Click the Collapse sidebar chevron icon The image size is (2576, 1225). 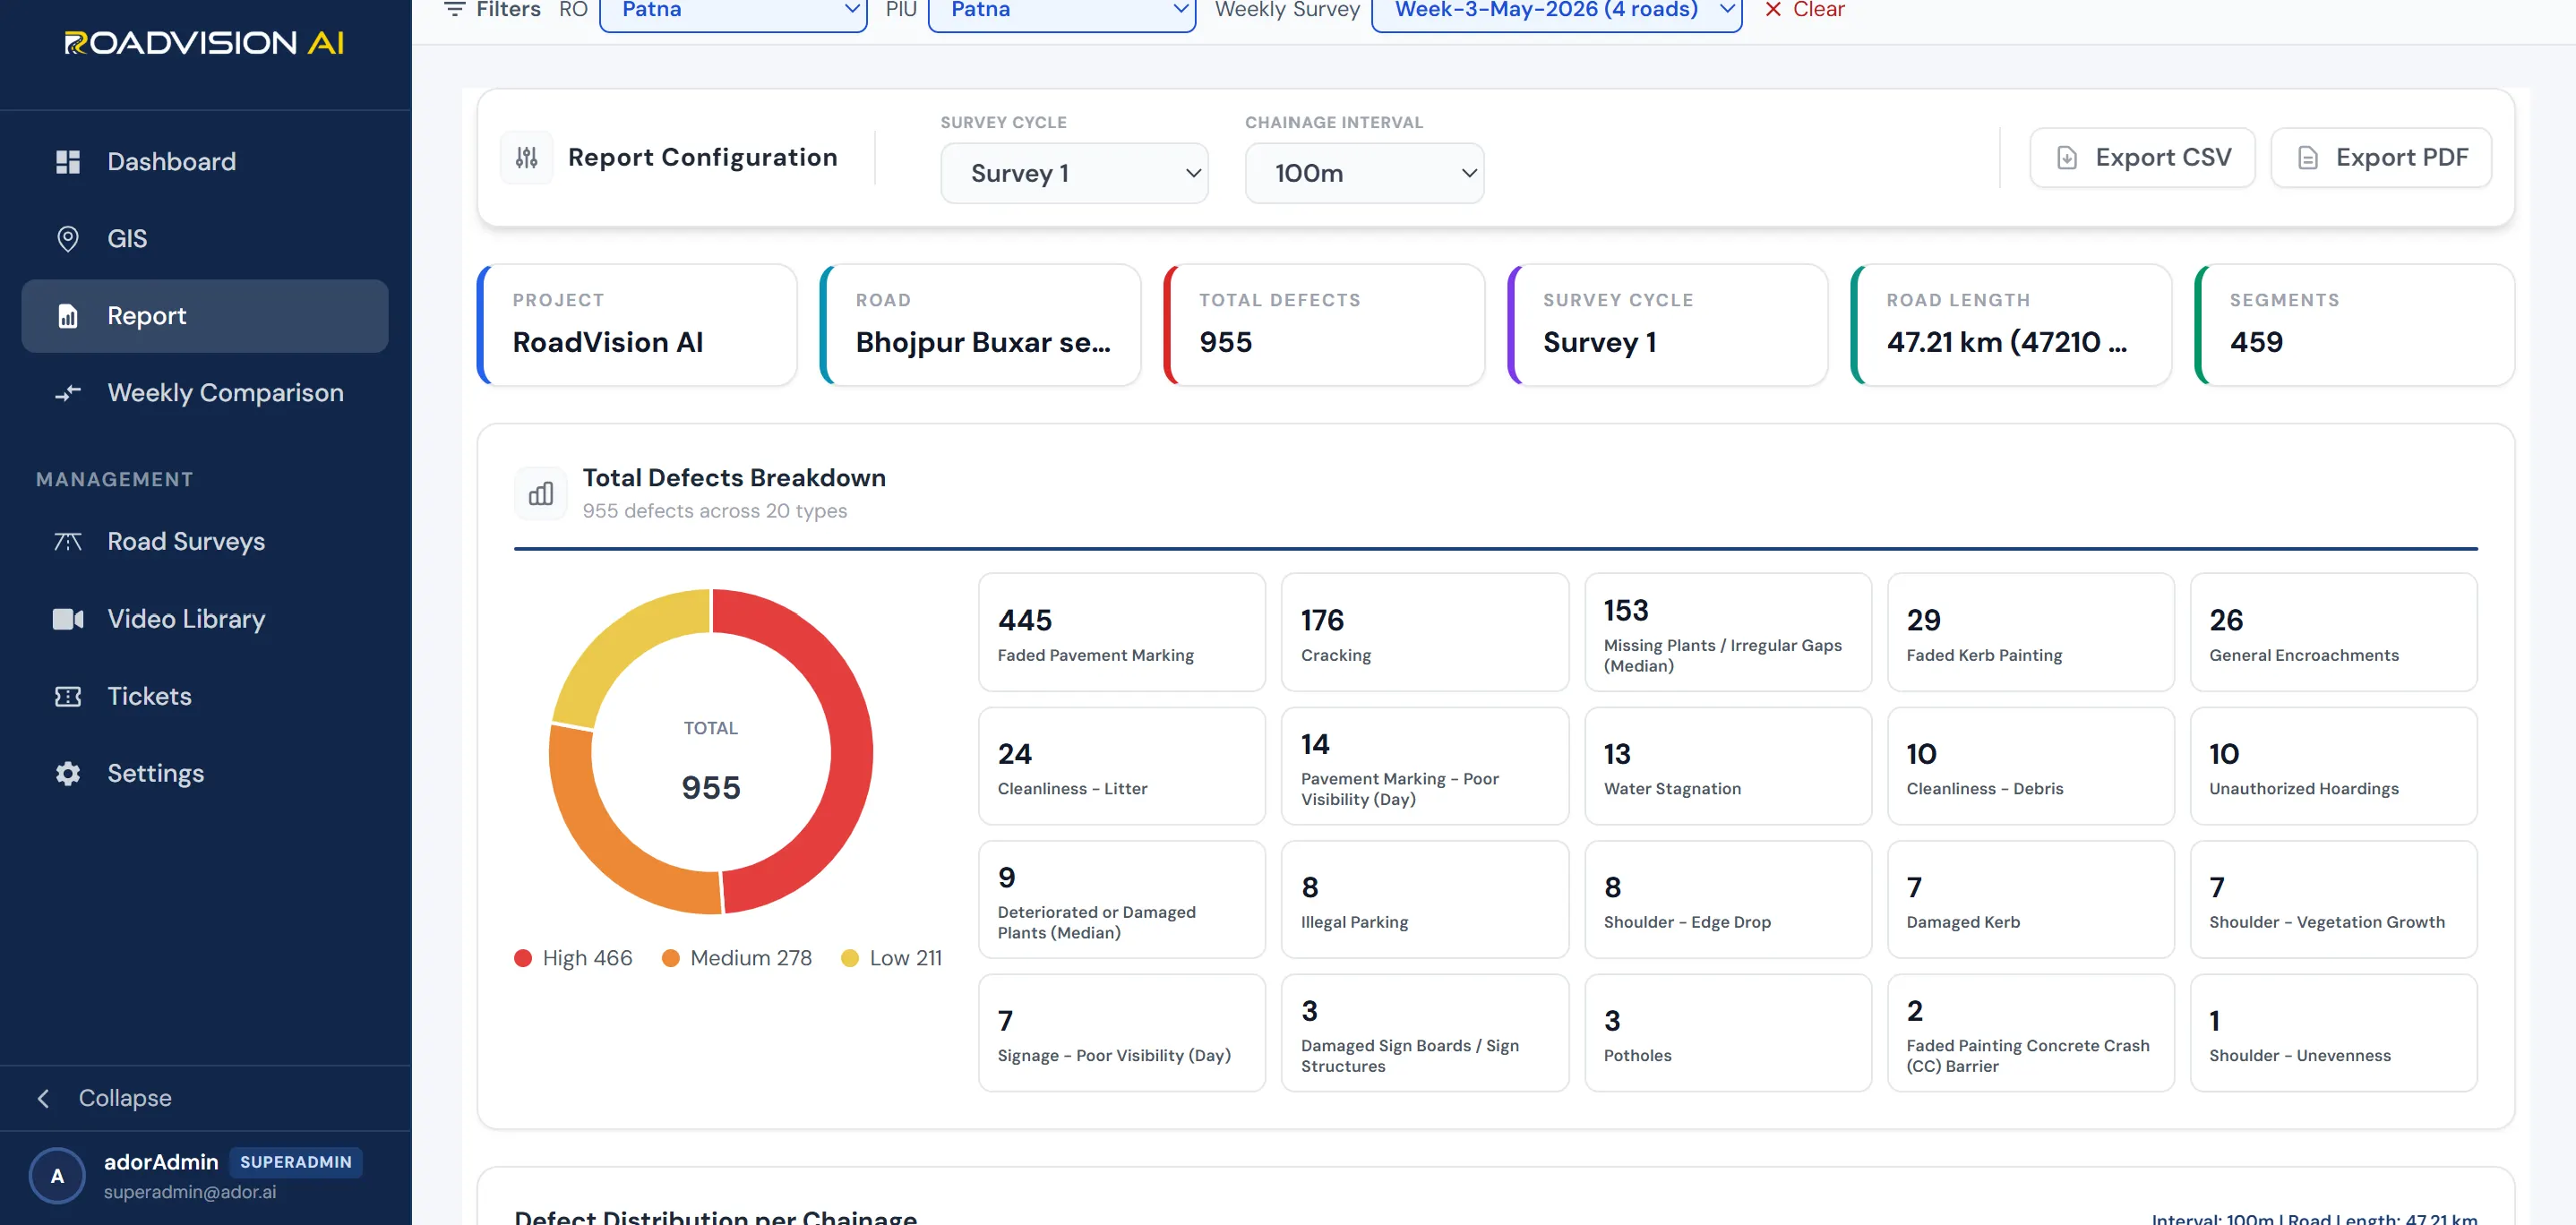tap(43, 1098)
